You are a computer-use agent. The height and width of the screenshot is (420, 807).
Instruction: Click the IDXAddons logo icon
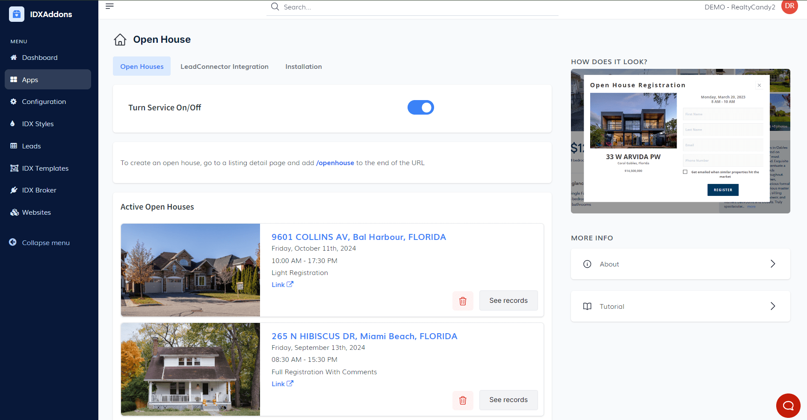point(17,14)
